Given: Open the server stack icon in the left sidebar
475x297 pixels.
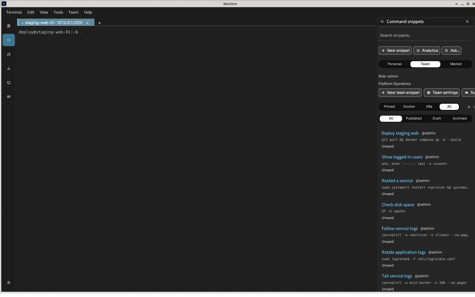Looking at the screenshot, I should coord(9,26).
